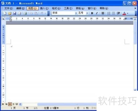
Task: Toggle the 录制 macro recording indicator
Action: tap(94, 108)
